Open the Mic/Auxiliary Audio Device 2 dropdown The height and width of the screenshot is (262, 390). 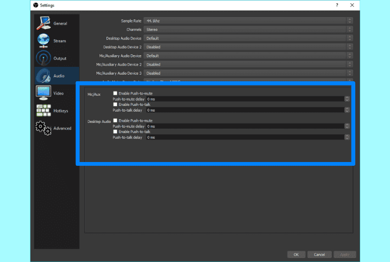pos(248,64)
